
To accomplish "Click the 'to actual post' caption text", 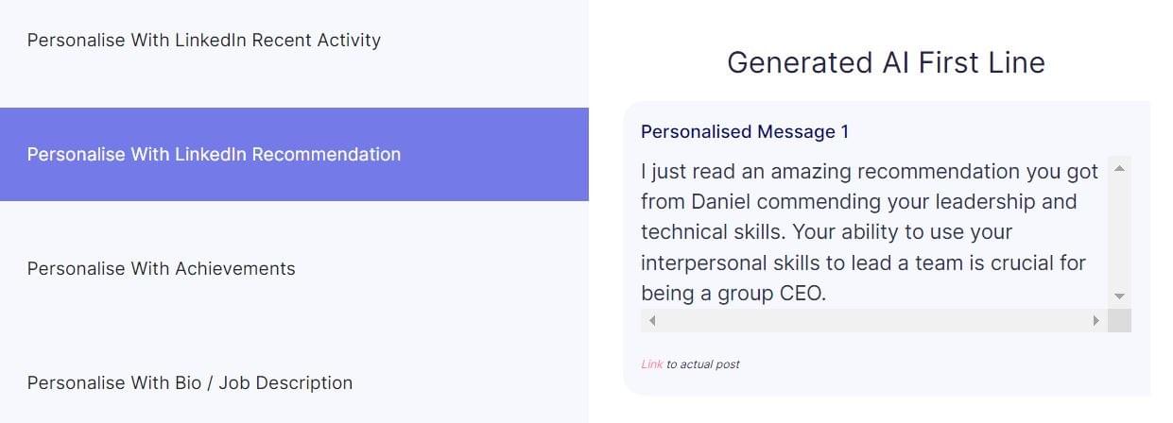I will tap(703, 364).
